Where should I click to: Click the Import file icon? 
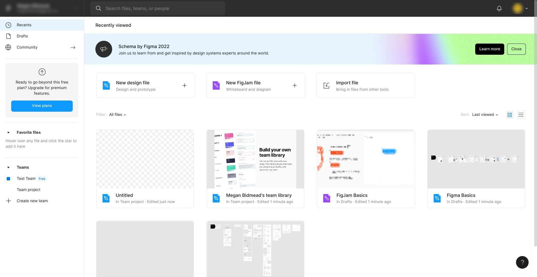point(326,85)
